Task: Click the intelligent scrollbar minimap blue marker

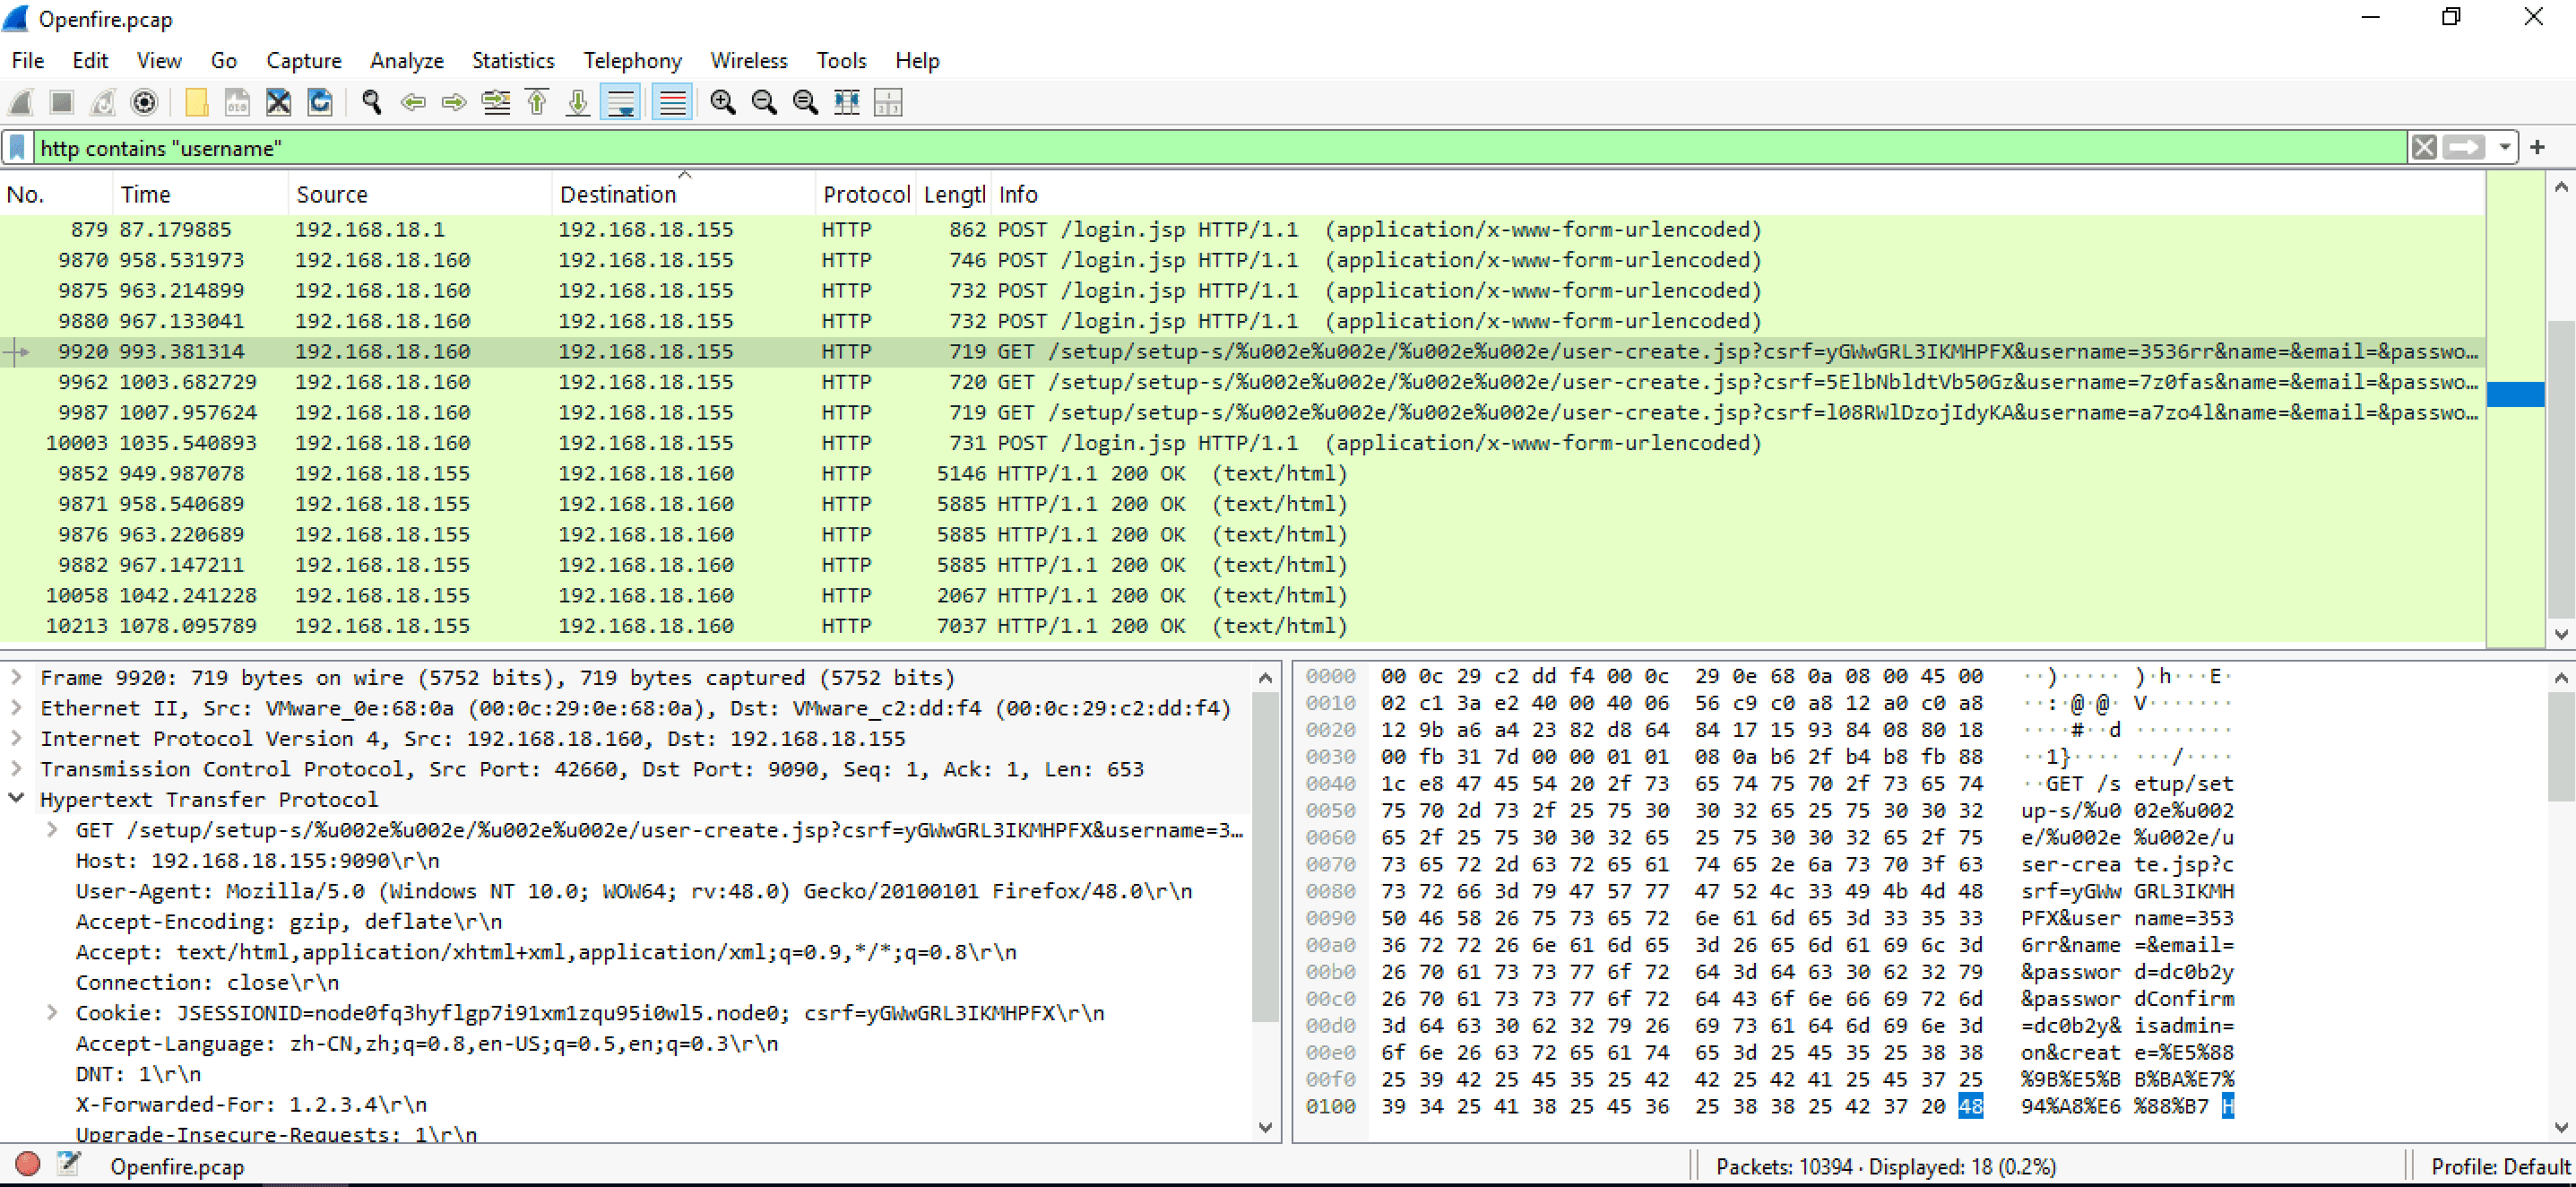Action: 2516,394
